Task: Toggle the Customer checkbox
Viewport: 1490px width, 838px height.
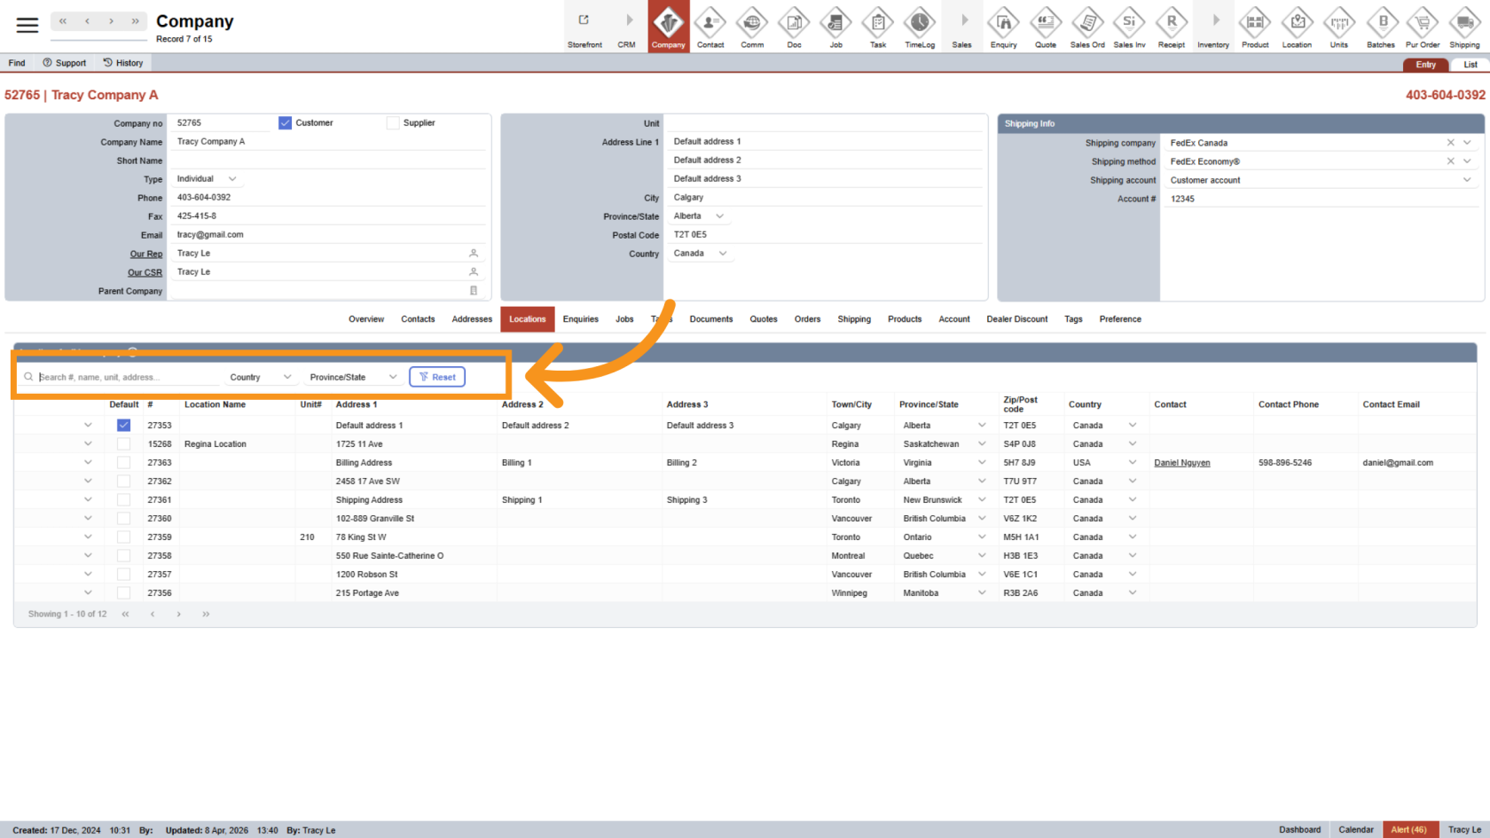Action: pyautogui.click(x=285, y=123)
